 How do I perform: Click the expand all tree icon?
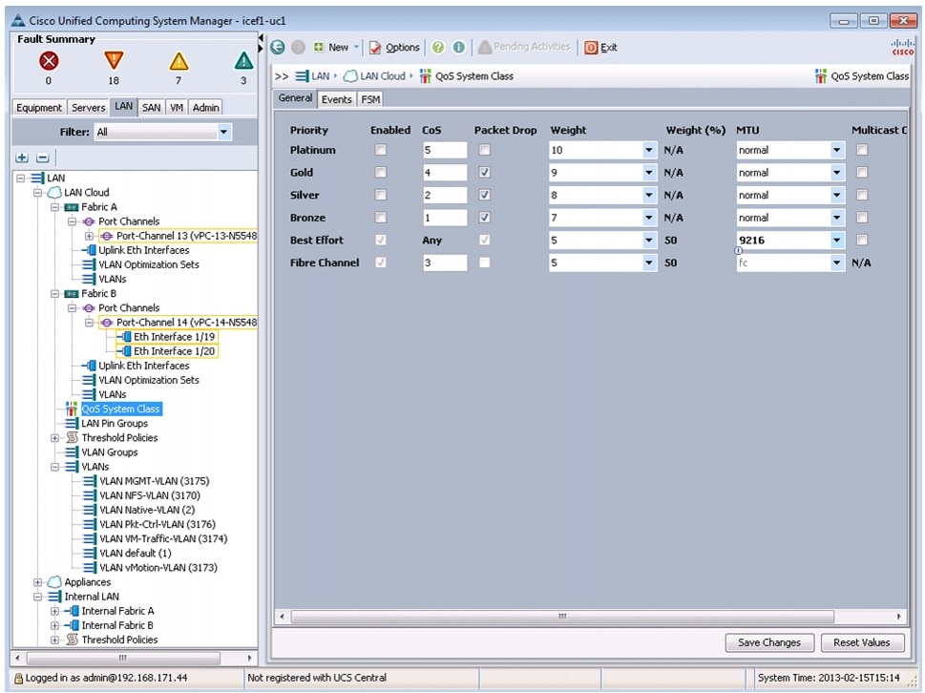coord(23,157)
